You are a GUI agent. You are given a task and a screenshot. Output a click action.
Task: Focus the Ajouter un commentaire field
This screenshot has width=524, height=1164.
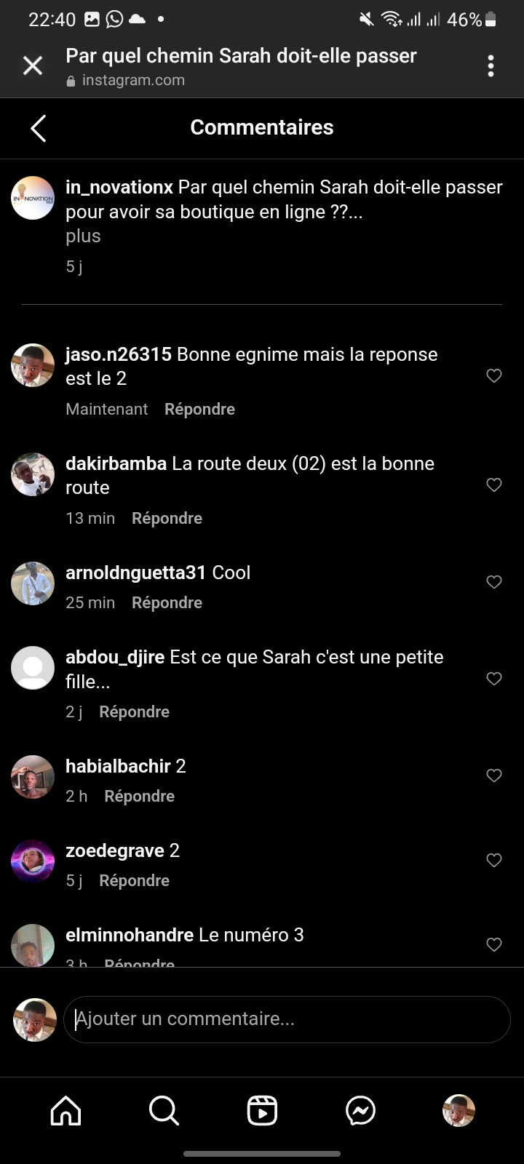click(287, 1019)
